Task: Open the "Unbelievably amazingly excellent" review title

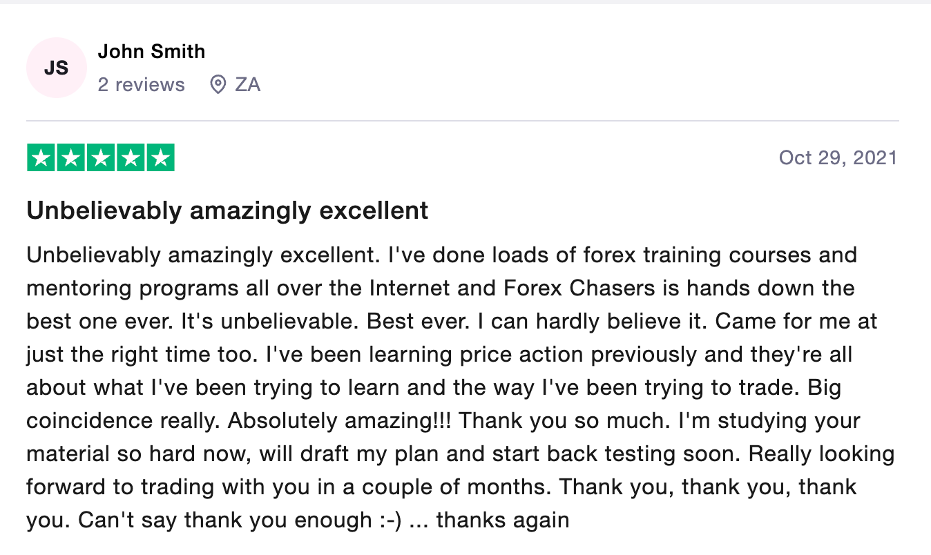Action: (227, 211)
